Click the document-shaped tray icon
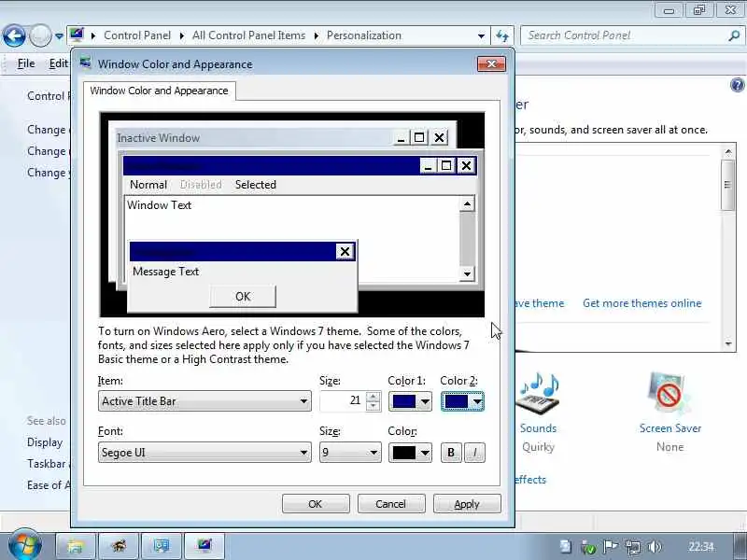The image size is (747, 560). coord(566,546)
